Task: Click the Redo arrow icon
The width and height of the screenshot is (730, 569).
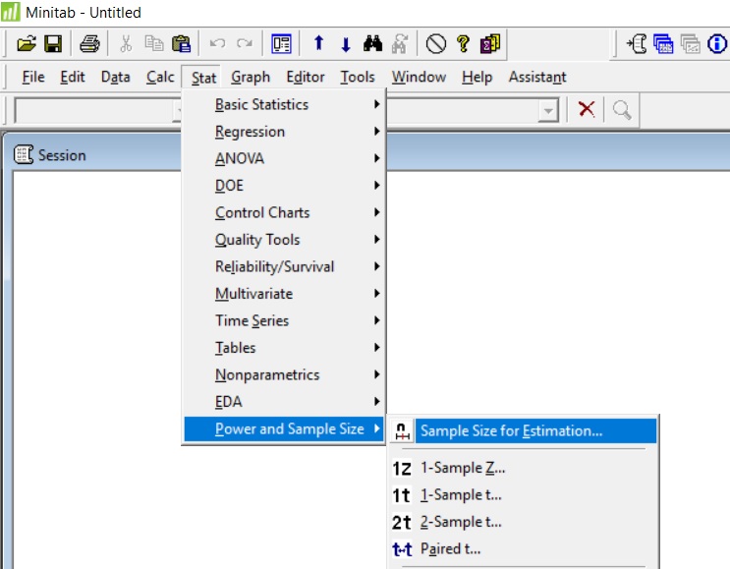Action: (x=245, y=44)
